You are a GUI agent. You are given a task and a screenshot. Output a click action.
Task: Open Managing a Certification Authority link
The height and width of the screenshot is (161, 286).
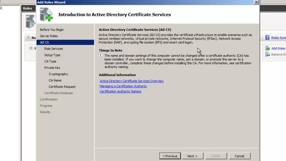coord(123,86)
